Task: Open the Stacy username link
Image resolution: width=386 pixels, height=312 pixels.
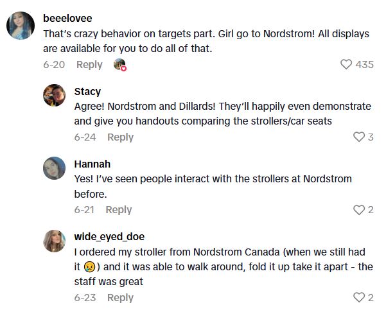Action: [x=87, y=91]
